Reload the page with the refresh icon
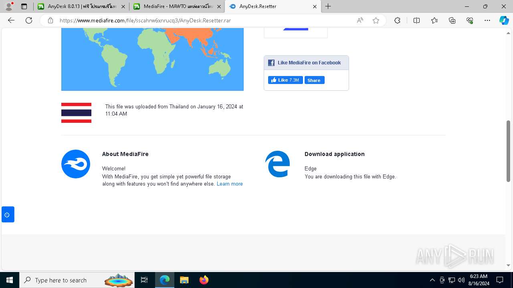This screenshot has width=513, height=288. (29, 20)
